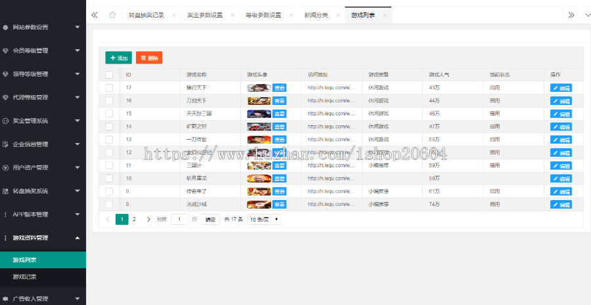The height and width of the screenshot is (305, 591).
Task: Open tab options dropdown at top right
Action: click(x=586, y=16)
